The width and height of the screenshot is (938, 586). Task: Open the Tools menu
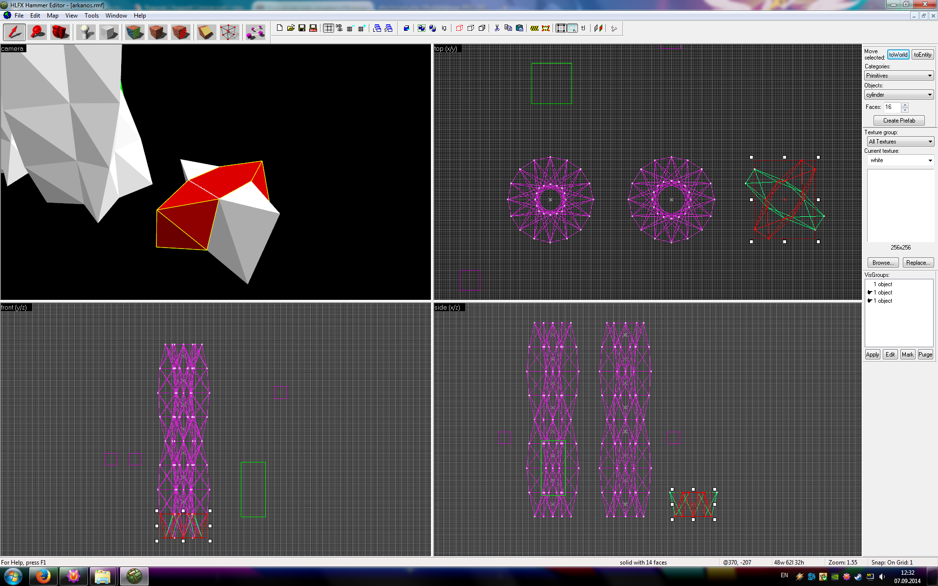click(x=91, y=16)
